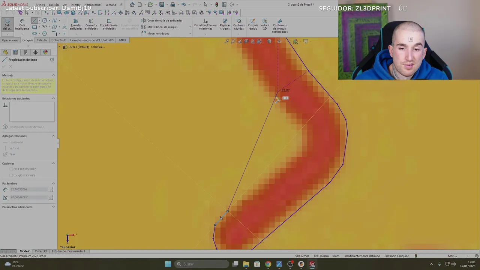Click the Print icon in top toolbar

172,4
